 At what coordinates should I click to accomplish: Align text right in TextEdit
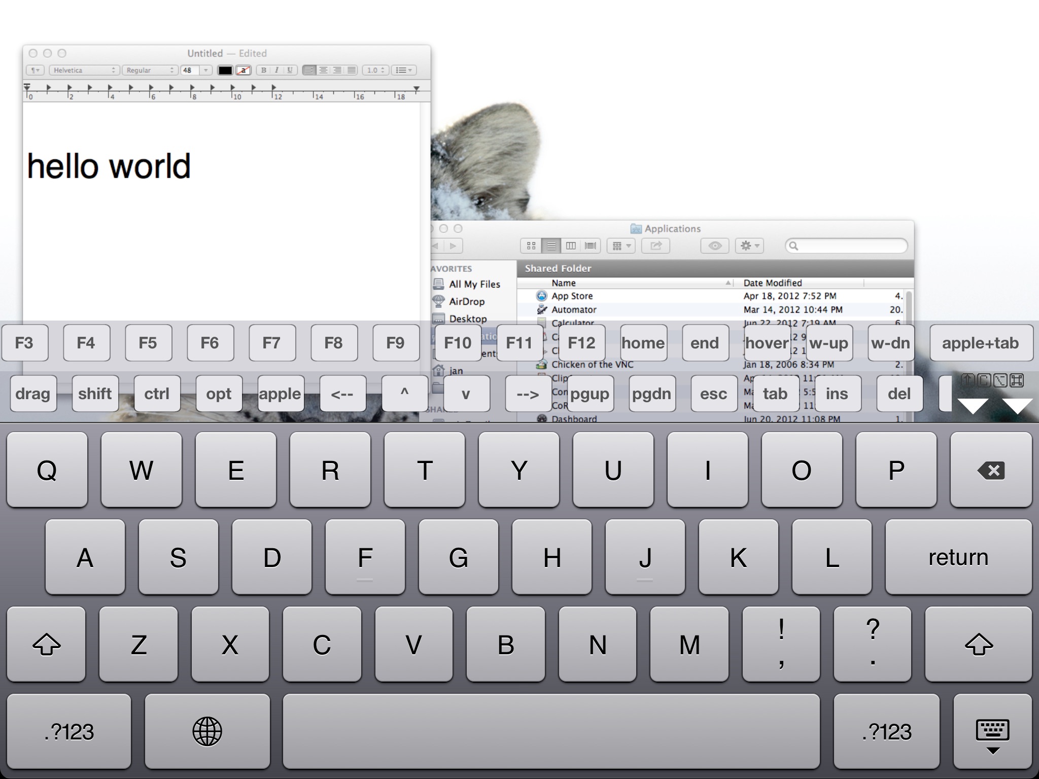tap(337, 70)
